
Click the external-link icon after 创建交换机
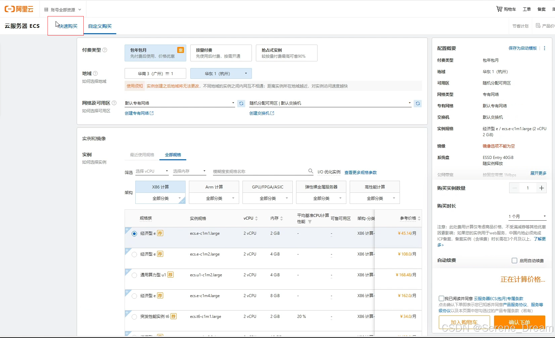tap(272, 113)
